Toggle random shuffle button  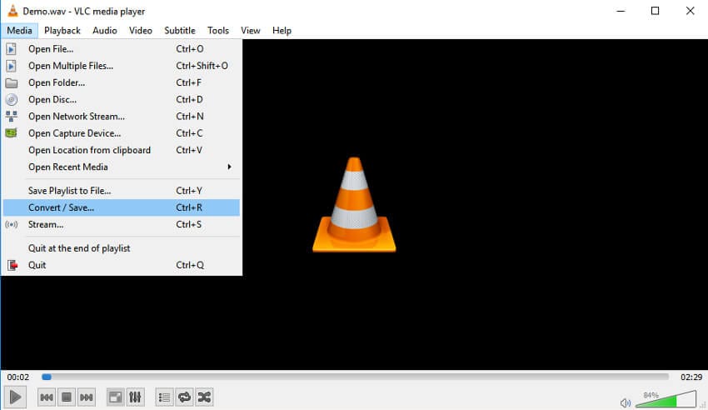(204, 397)
